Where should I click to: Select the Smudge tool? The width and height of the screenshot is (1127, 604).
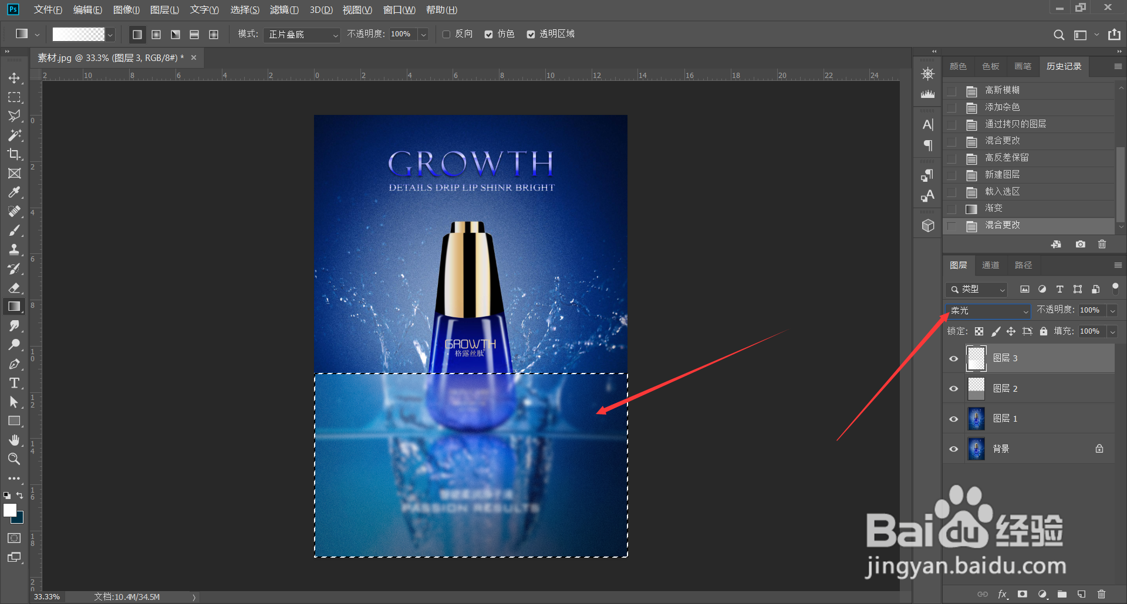coord(14,325)
